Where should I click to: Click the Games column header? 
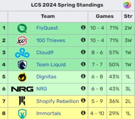tap(105, 16)
